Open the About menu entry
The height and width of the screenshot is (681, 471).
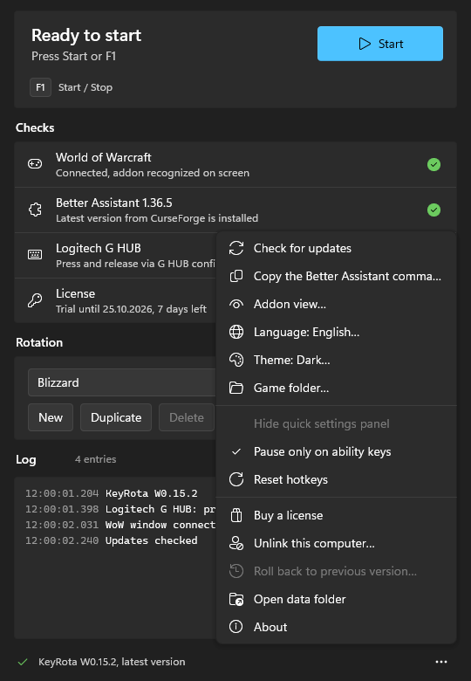(336, 627)
